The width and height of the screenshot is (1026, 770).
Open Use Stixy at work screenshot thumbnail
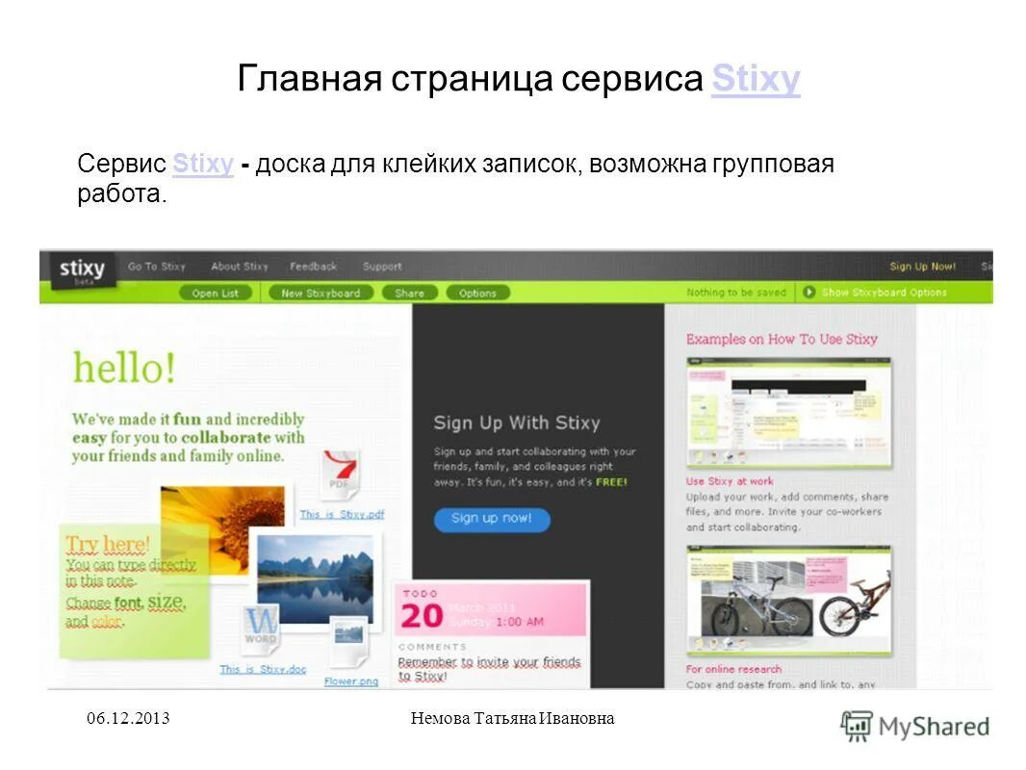(x=788, y=413)
